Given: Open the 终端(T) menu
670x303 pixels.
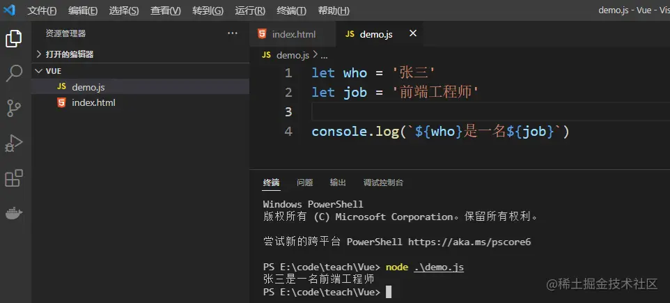Looking at the screenshot, I should 291,10.
